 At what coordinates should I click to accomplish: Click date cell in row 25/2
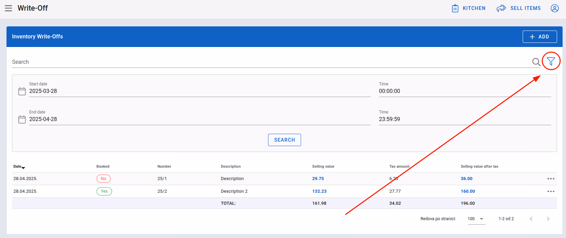(25, 191)
